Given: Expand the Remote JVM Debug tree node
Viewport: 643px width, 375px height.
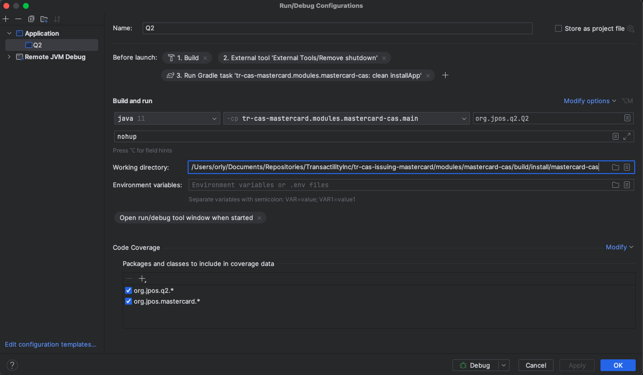Looking at the screenshot, I should tap(9, 57).
